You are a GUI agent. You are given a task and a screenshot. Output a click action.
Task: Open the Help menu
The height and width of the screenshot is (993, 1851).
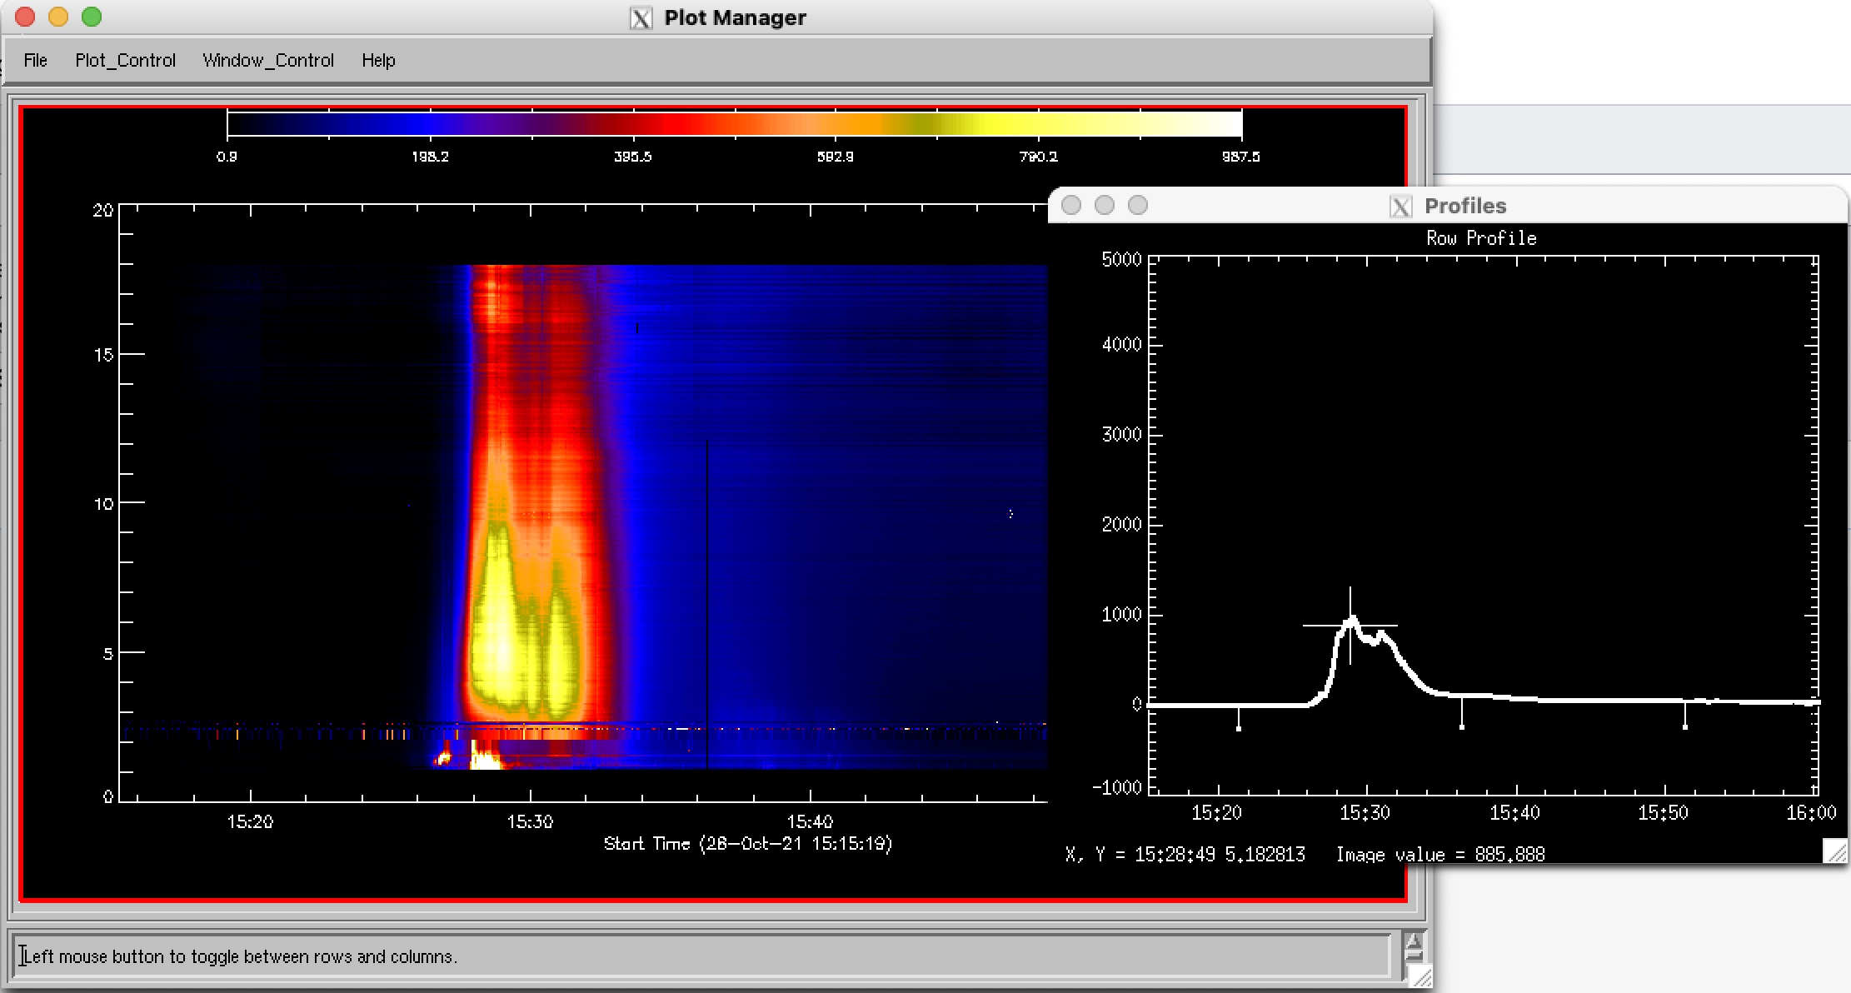pos(378,60)
